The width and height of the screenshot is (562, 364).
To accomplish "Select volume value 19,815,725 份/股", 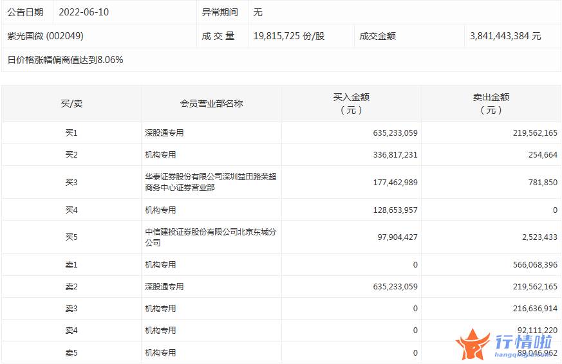I will pos(289,36).
